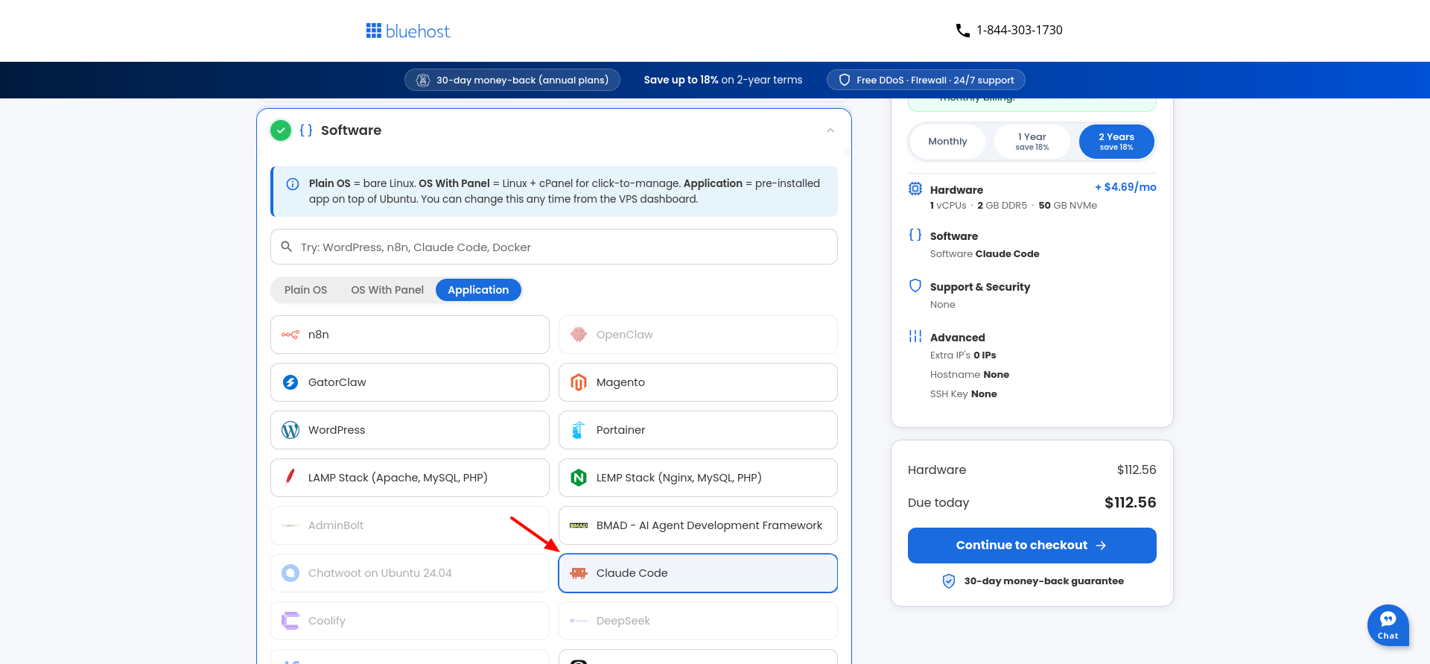Click the LAMP Stack feather icon
Screen dimensions: 1430x664
(290, 478)
